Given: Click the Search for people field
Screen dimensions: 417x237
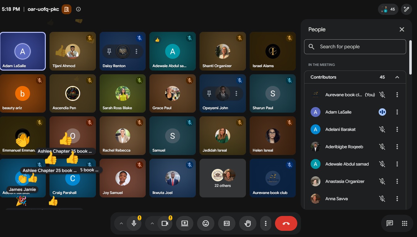Looking at the screenshot, I should 355,47.
